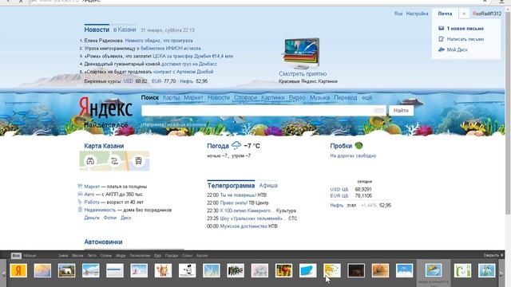
Task: Switch to the Видео search tab
Action: coord(297,97)
